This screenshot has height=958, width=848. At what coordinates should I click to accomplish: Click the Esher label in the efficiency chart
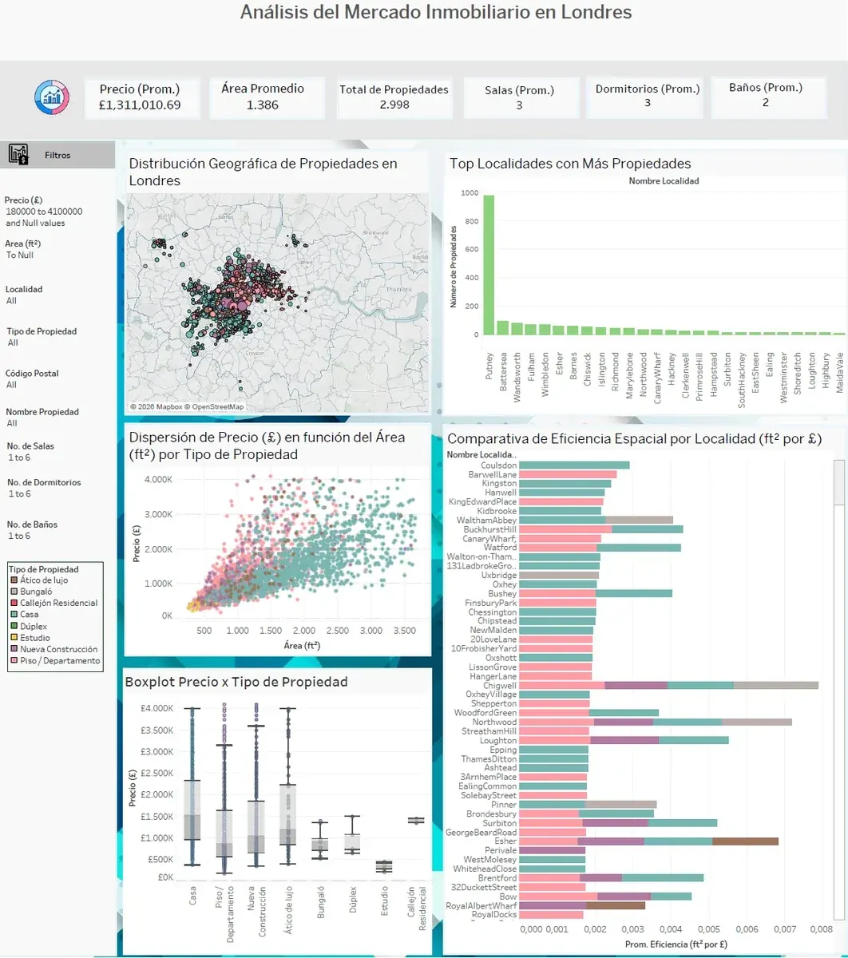506,841
